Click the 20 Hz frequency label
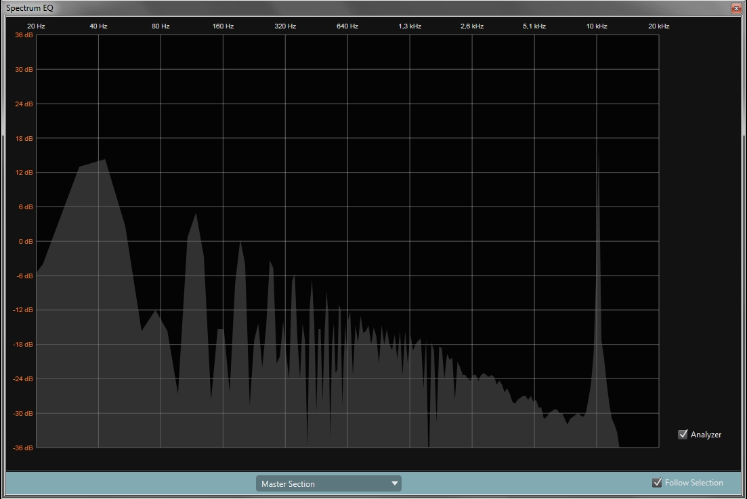The height and width of the screenshot is (499, 747). click(36, 26)
